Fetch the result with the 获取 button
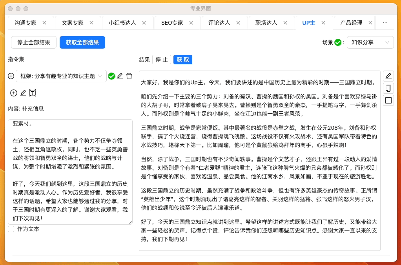 [183, 60]
